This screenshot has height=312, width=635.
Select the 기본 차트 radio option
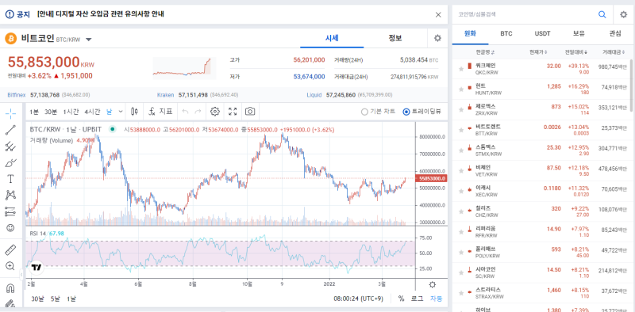coord(378,112)
